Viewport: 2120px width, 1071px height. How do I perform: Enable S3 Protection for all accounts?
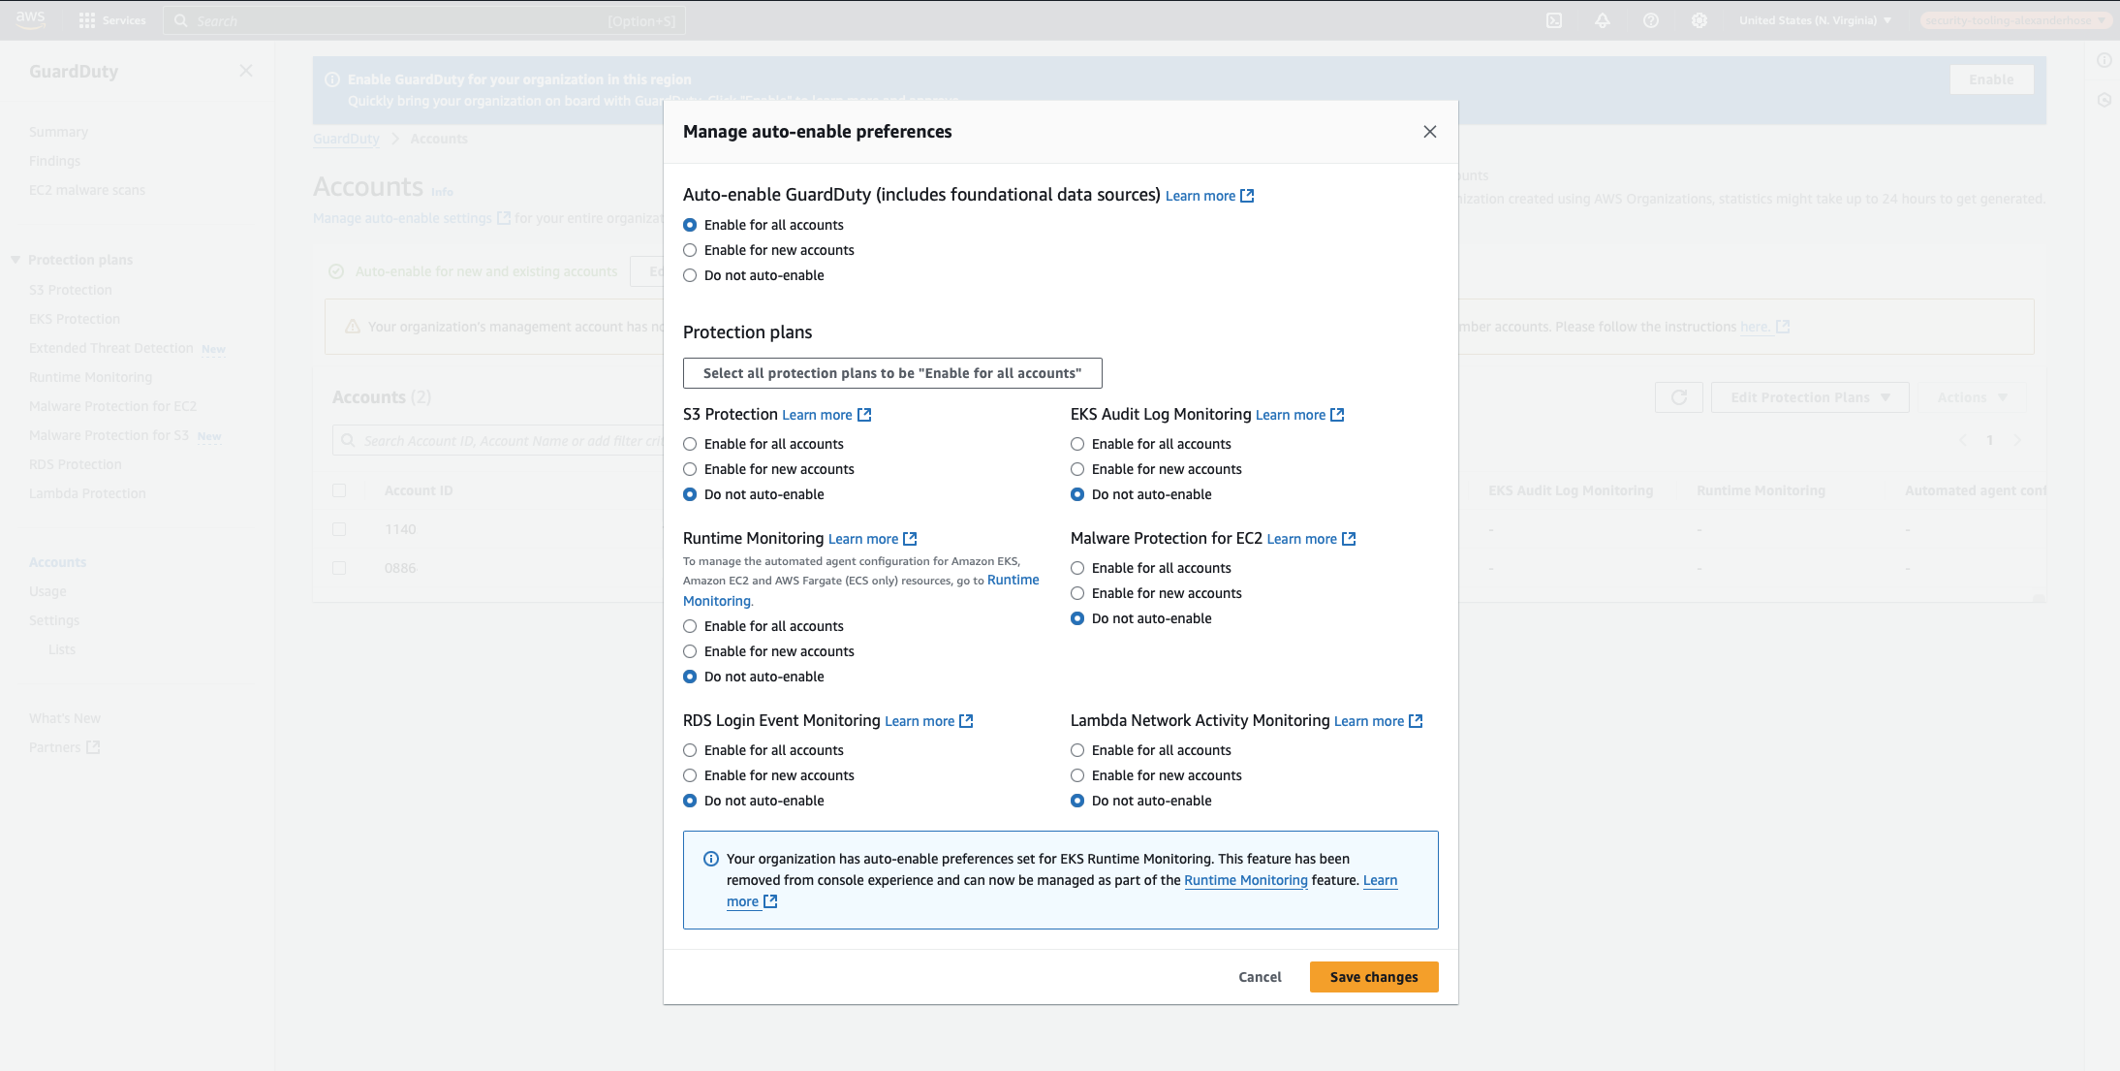[x=690, y=444]
